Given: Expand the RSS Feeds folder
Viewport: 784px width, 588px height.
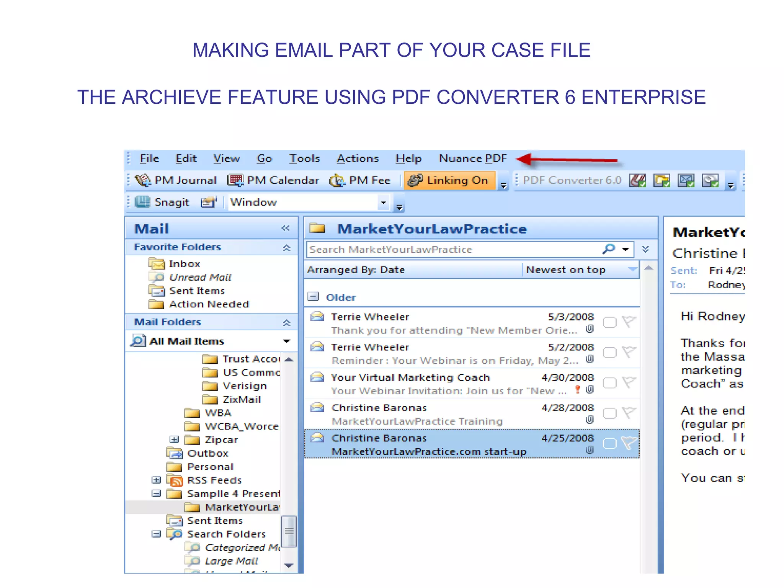Looking at the screenshot, I should (156, 480).
